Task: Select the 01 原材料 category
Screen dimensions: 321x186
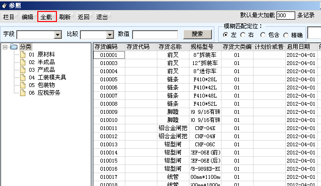Action: (x=42, y=55)
